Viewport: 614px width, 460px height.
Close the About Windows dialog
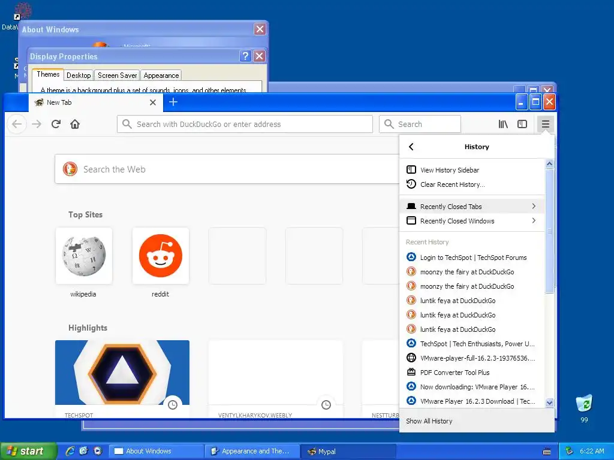pos(260,29)
